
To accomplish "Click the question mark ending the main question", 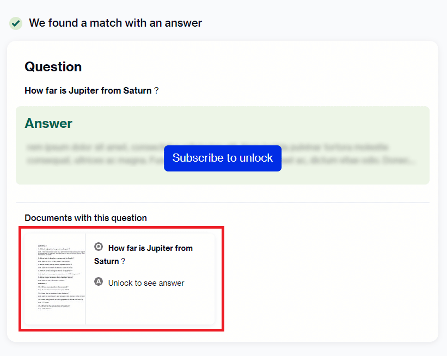I will click(x=156, y=91).
